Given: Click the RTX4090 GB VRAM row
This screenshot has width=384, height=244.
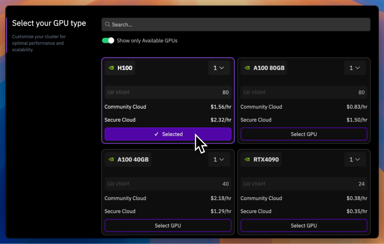Looking at the screenshot, I should (304, 184).
